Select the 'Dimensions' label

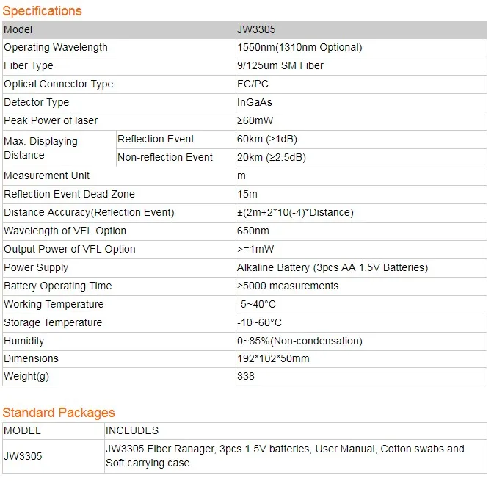(31, 358)
